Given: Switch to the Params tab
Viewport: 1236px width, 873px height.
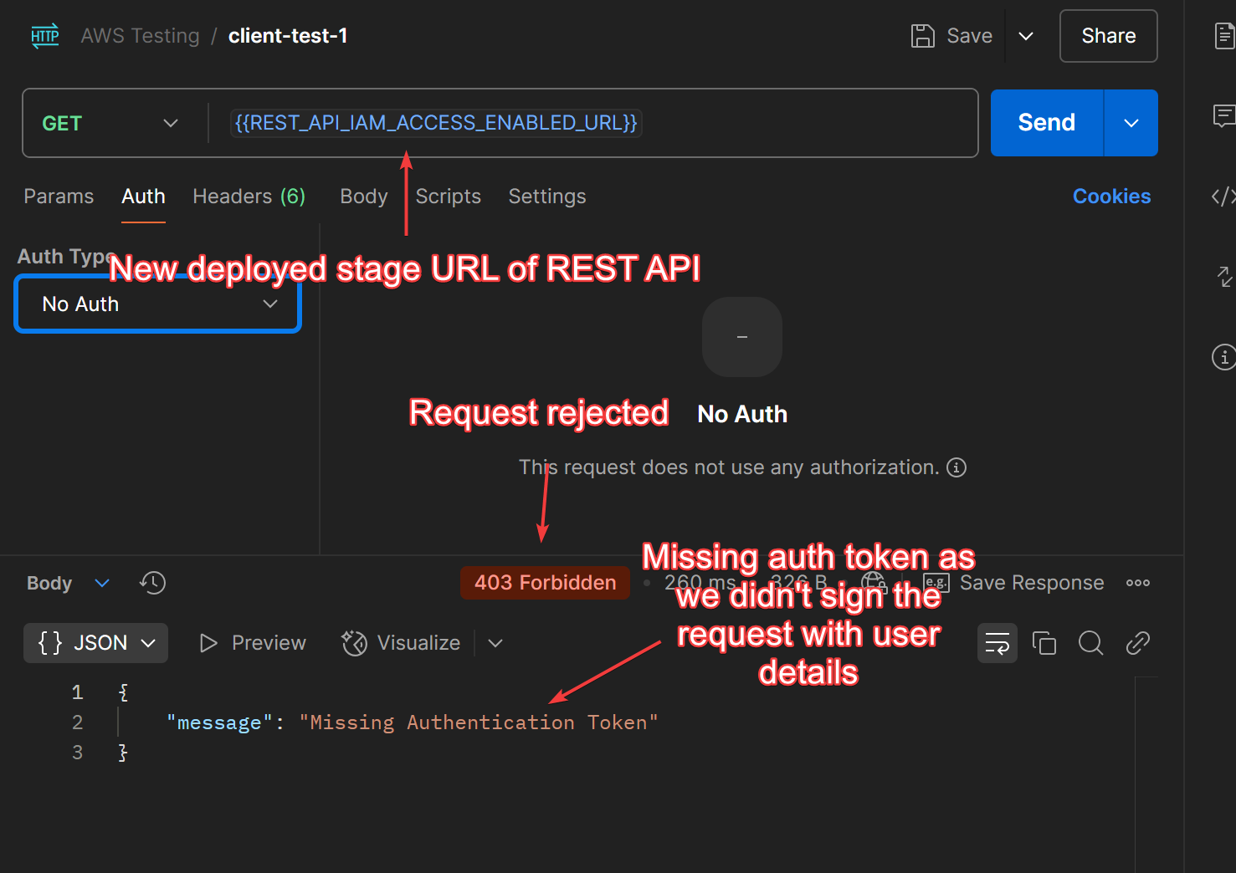Looking at the screenshot, I should click(59, 197).
